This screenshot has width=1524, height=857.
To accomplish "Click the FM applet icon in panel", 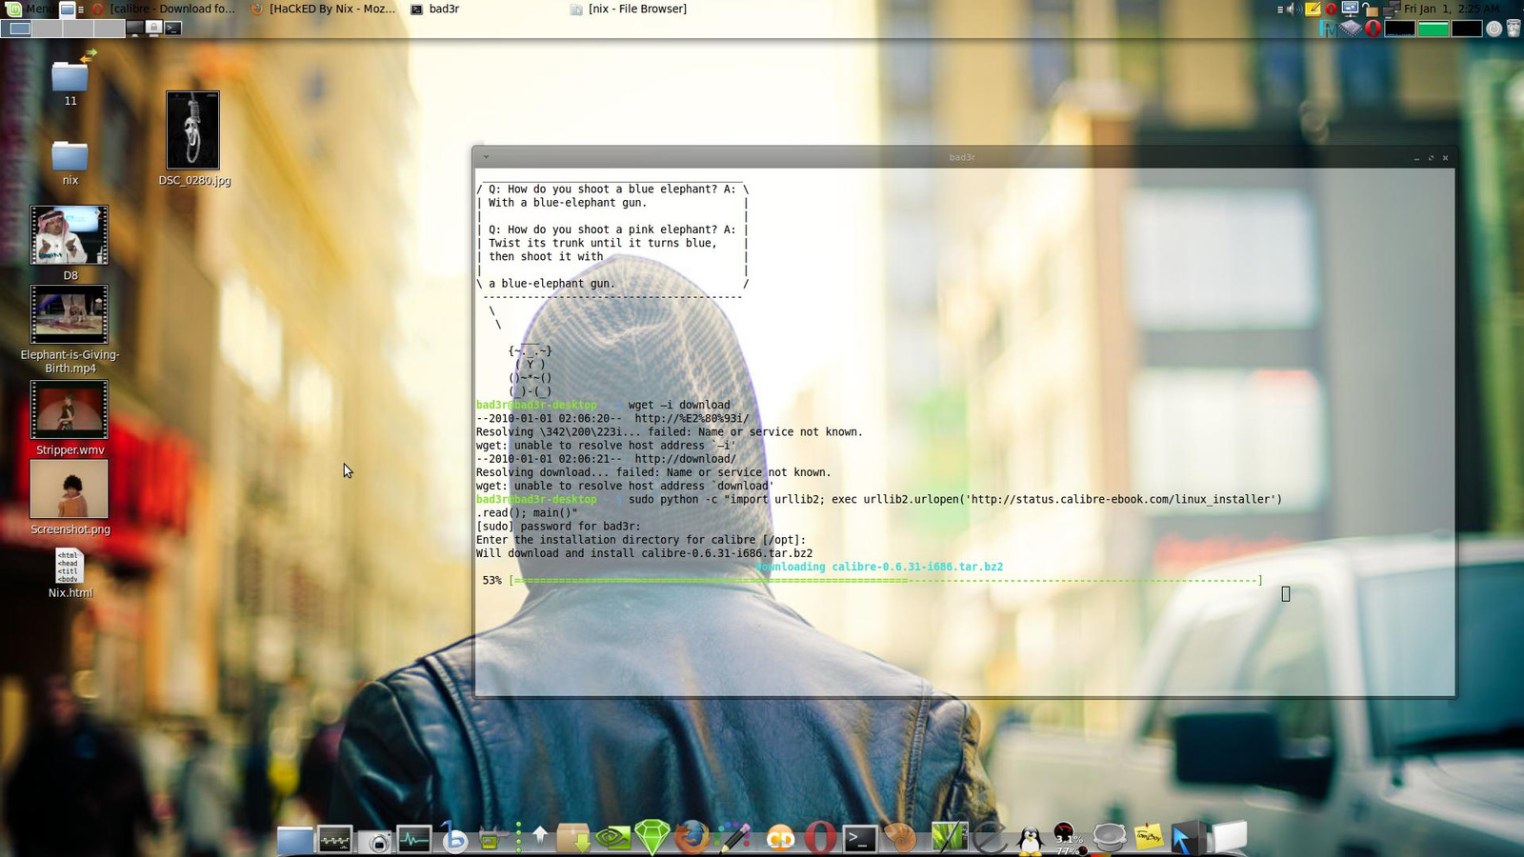I will (x=1328, y=29).
